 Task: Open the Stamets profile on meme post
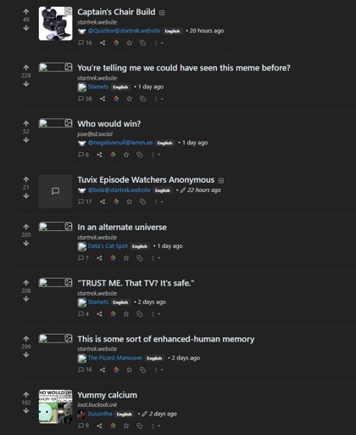click(x=98, y=87)
